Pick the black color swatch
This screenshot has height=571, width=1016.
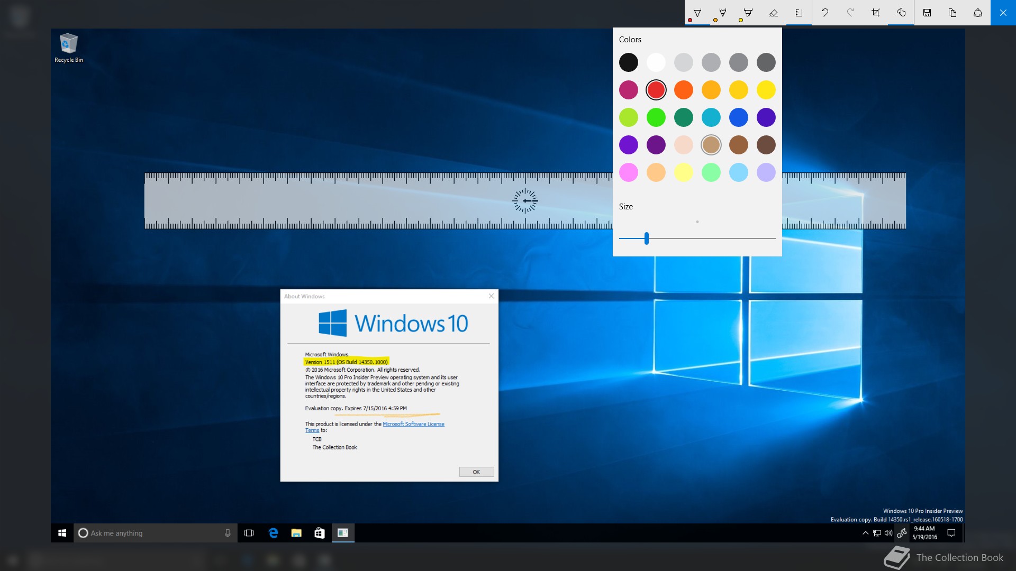coord(629,62)
